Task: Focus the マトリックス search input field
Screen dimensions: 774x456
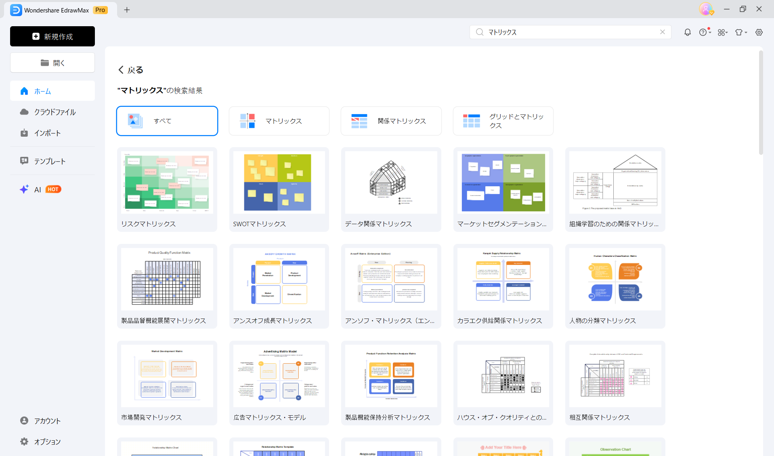Action: click(570, 32)
